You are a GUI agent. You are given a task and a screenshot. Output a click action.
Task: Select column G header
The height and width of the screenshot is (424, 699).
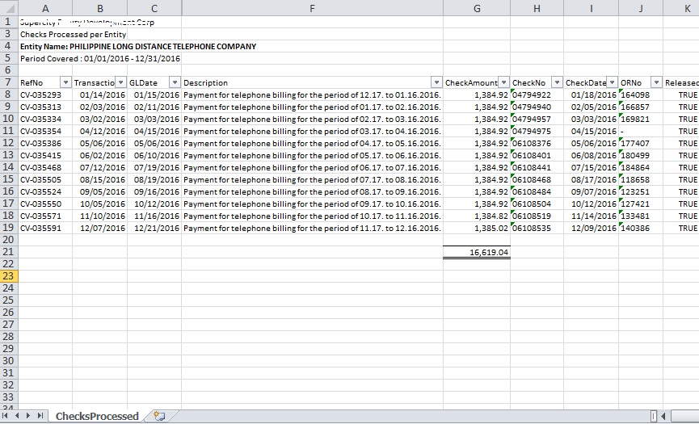click(477, 8)
